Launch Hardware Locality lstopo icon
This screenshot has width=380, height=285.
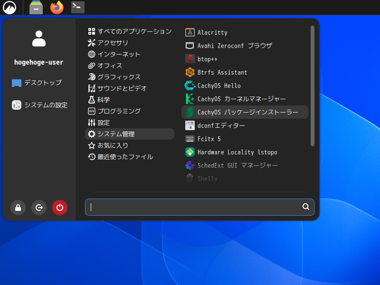(190, 152)
